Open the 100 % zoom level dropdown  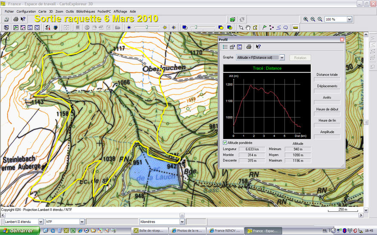coord(349,19)
